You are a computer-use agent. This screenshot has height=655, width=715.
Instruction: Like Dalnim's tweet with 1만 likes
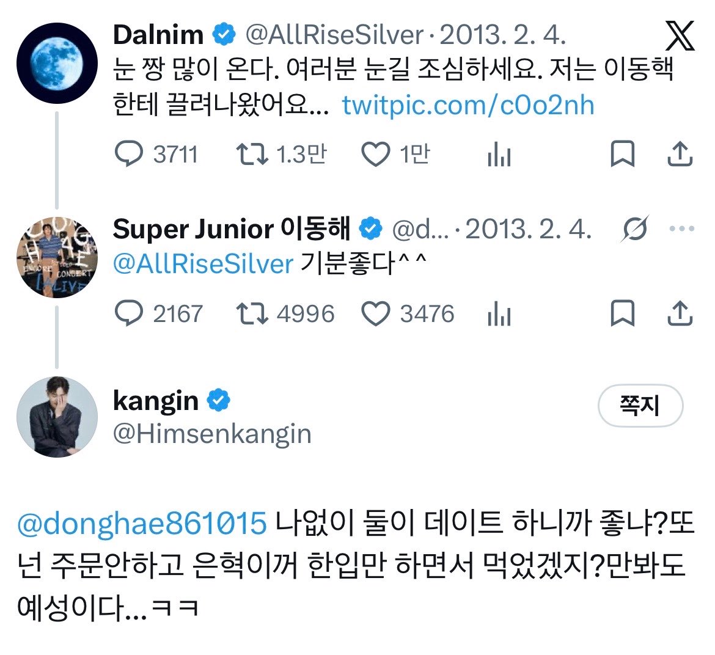click(375, 154)
